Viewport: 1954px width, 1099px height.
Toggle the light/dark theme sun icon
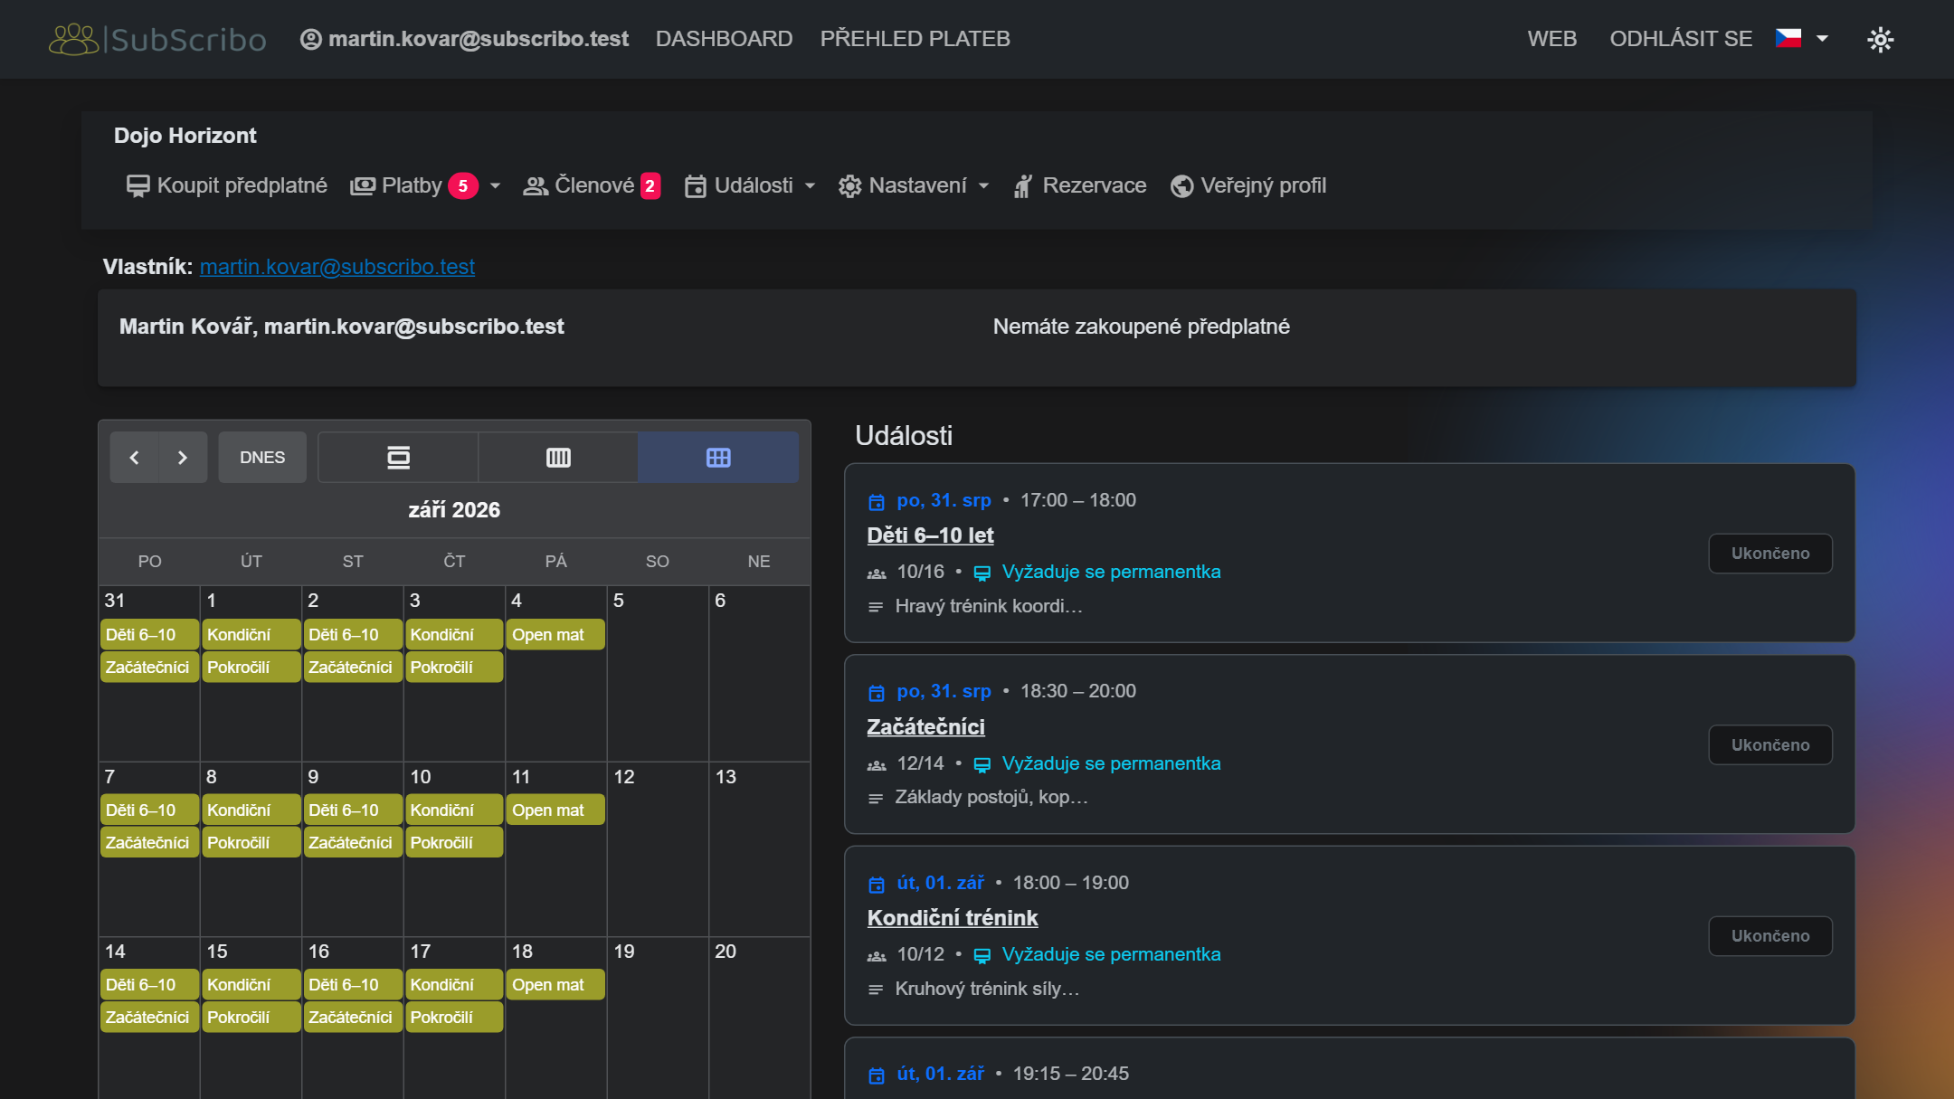pyautogui.click(x=1881, y=39)
